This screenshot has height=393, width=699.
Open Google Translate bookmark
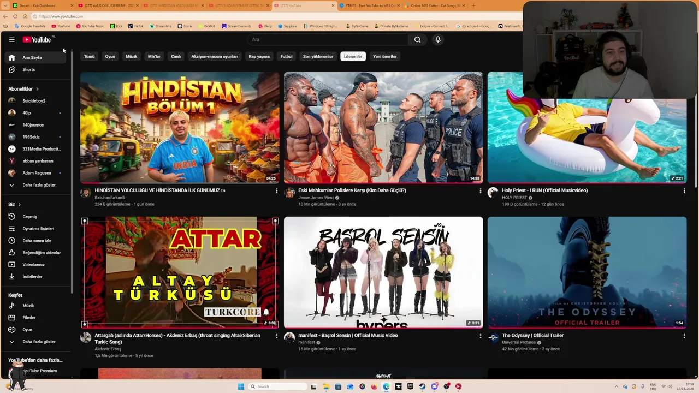click(x=30, y=26)
